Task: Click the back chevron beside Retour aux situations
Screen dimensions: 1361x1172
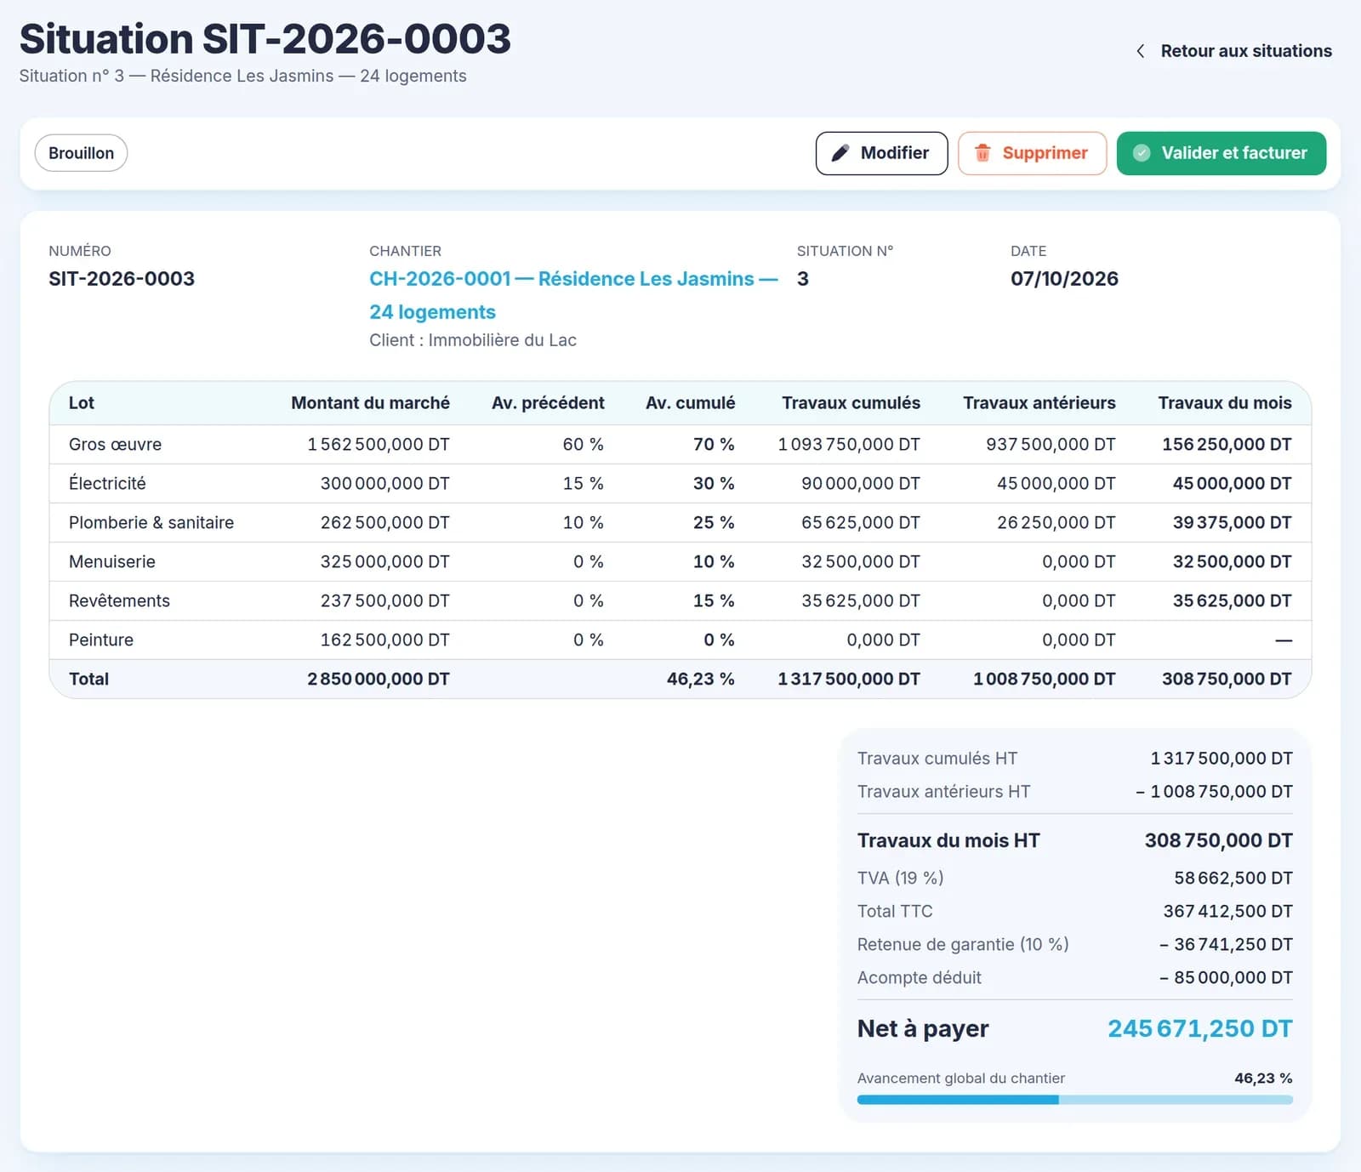Action: pyautogui.click(x=1140, y=51)
